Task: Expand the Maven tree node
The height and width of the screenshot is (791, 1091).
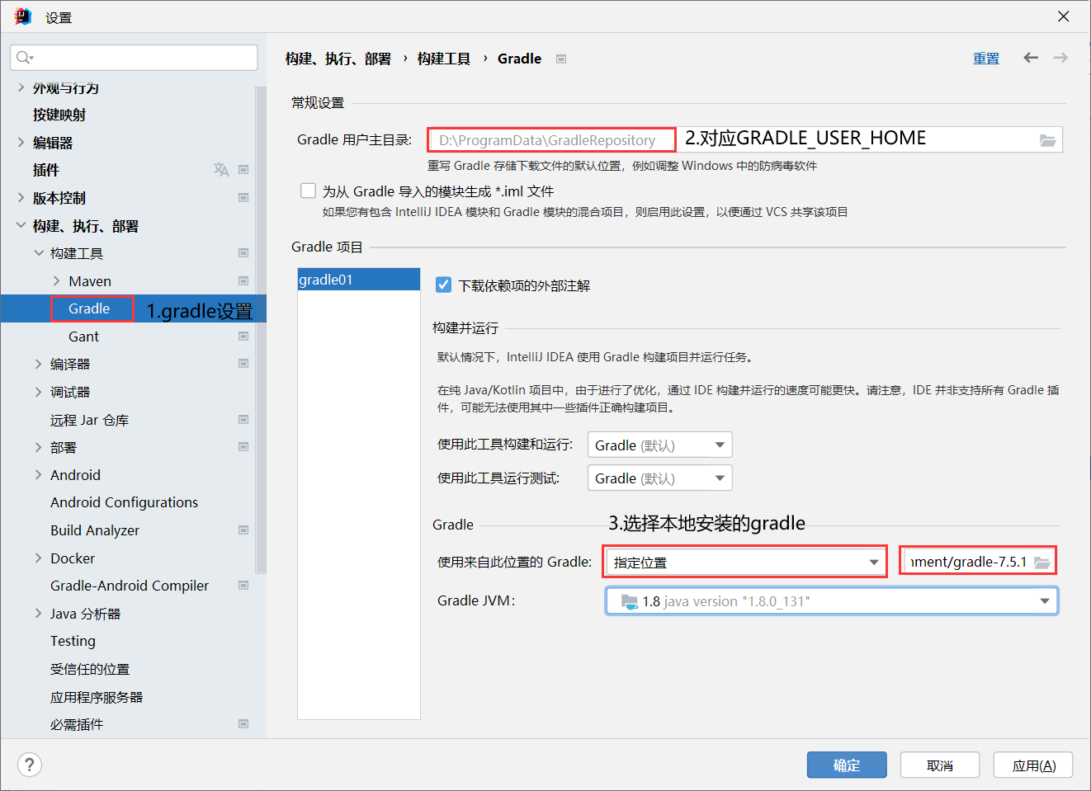Action: tap(56, 281)
